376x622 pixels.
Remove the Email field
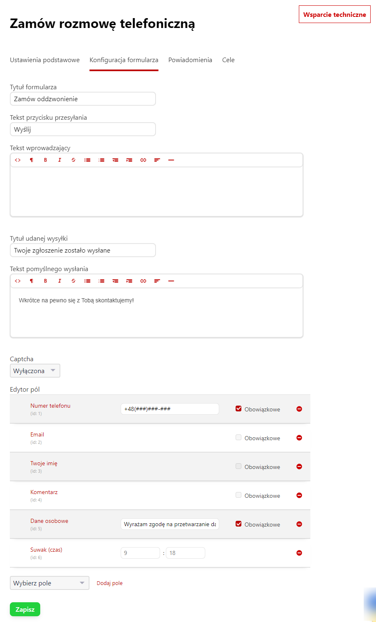[299, 438]
